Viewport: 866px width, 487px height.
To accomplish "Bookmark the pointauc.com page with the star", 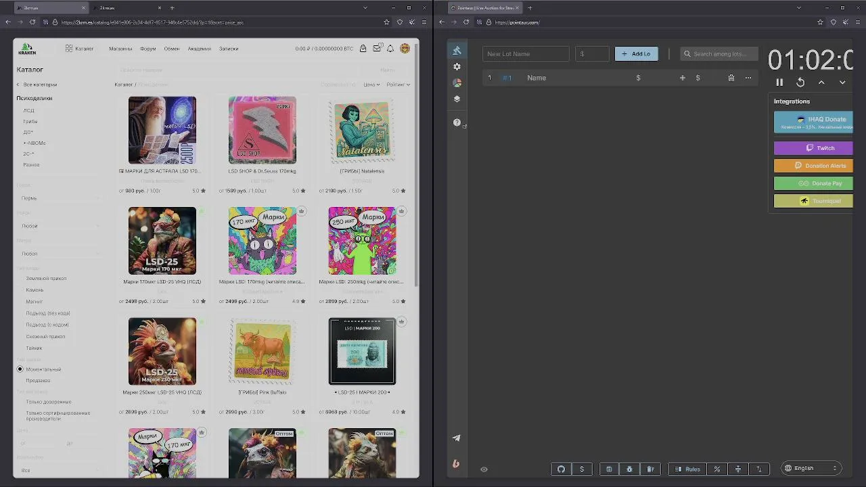I will tap(820, 22).
